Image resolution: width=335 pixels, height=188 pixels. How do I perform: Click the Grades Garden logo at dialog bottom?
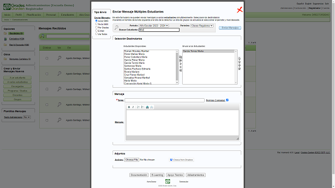(x=167, y=181)
